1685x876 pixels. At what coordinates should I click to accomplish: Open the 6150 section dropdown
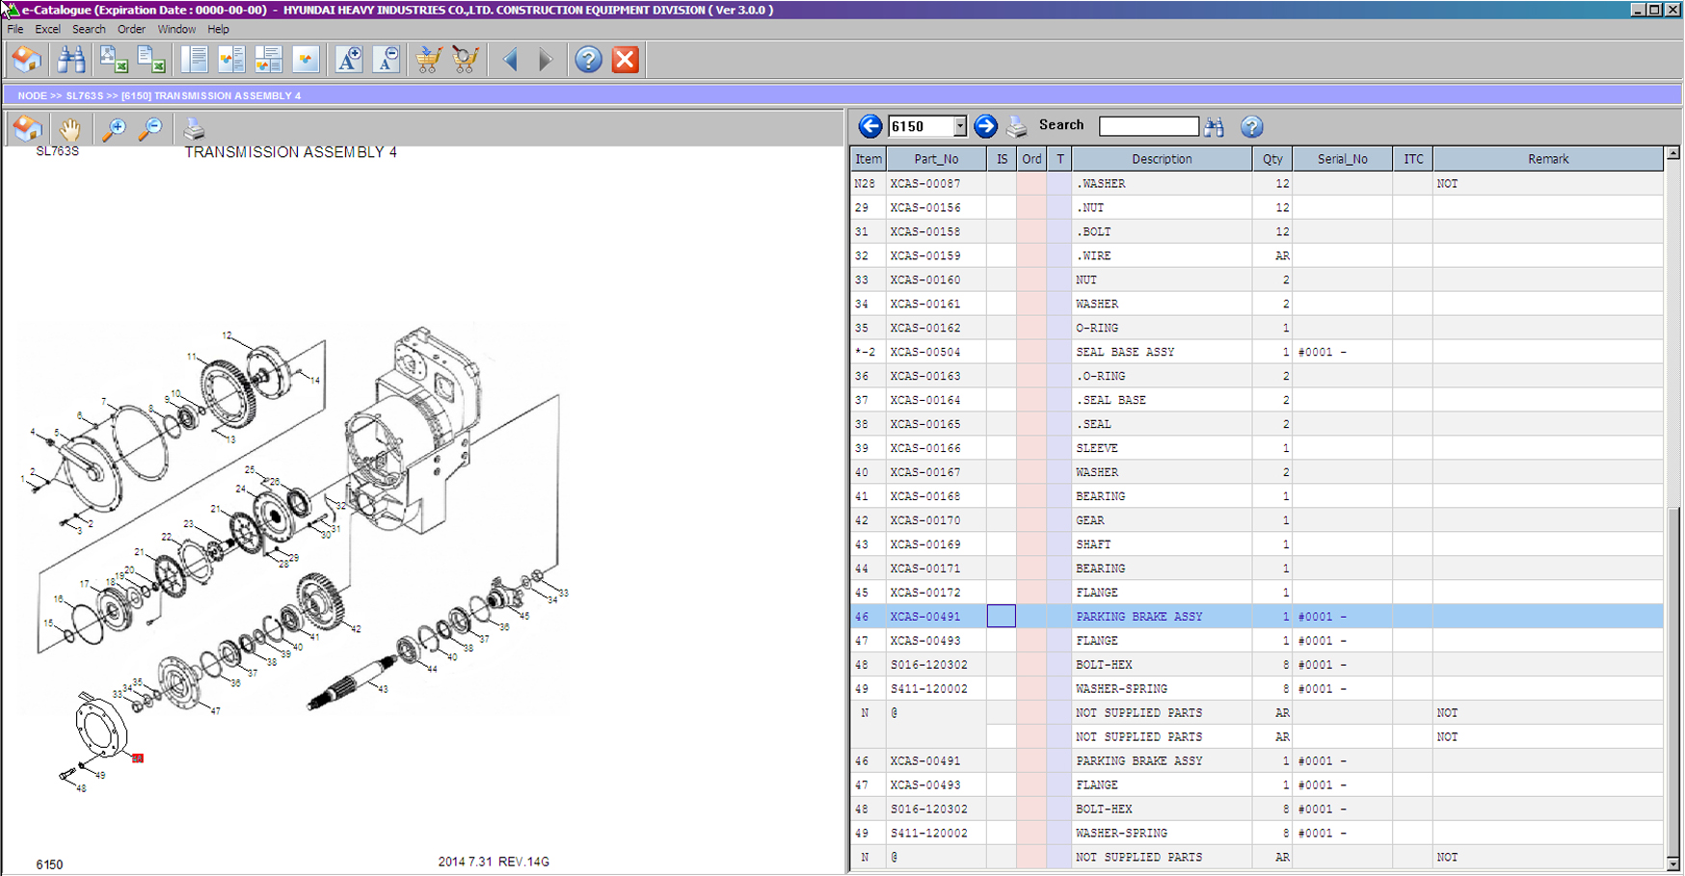pos(959,126)
